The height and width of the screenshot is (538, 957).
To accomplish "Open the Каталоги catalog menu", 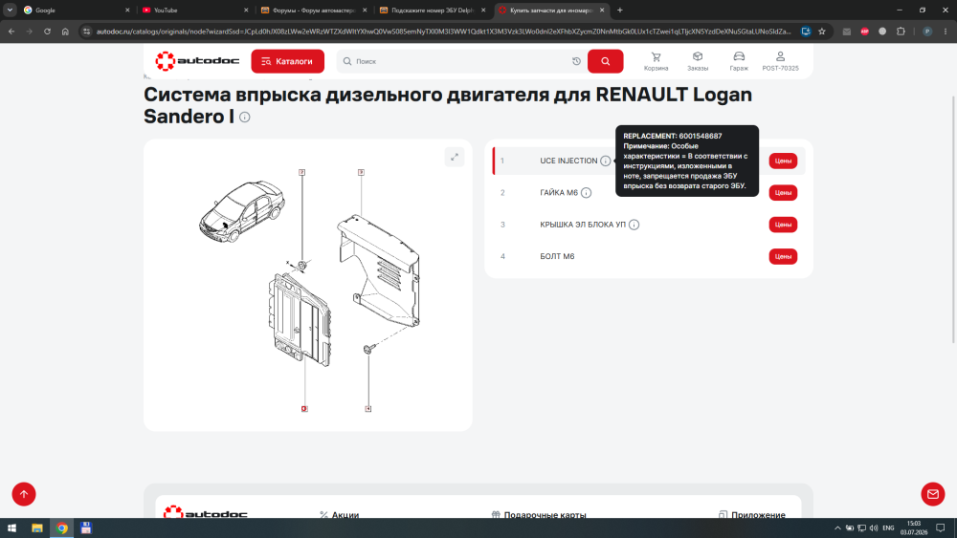I will coord(287,61).
